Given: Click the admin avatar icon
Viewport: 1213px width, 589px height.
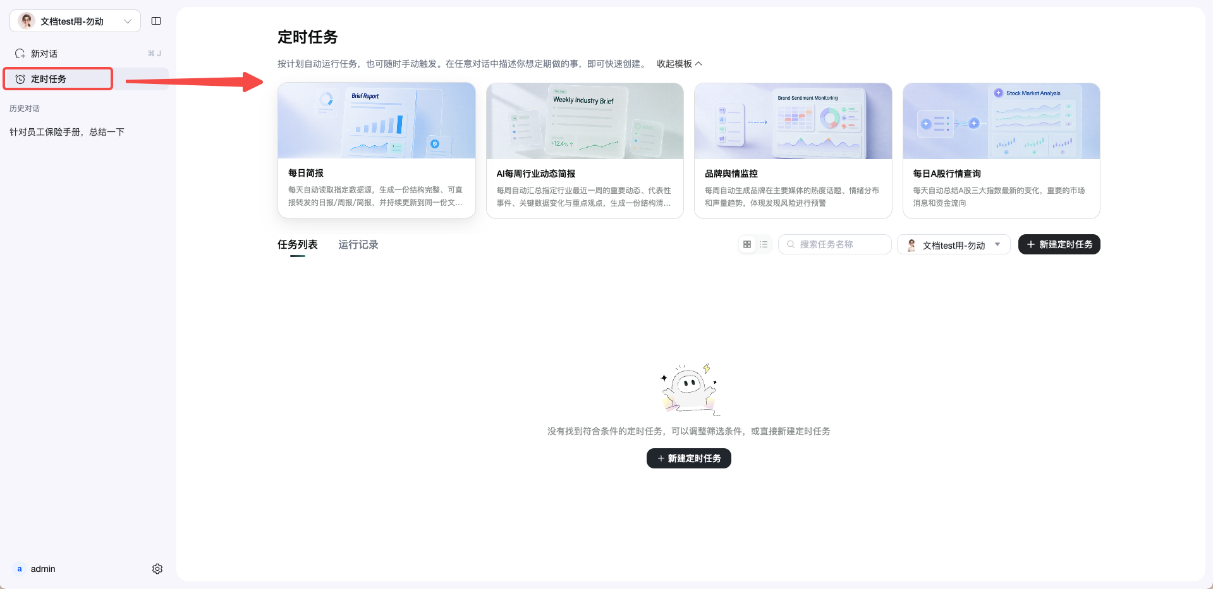Looking at the screenshot, I should (20, 569).
